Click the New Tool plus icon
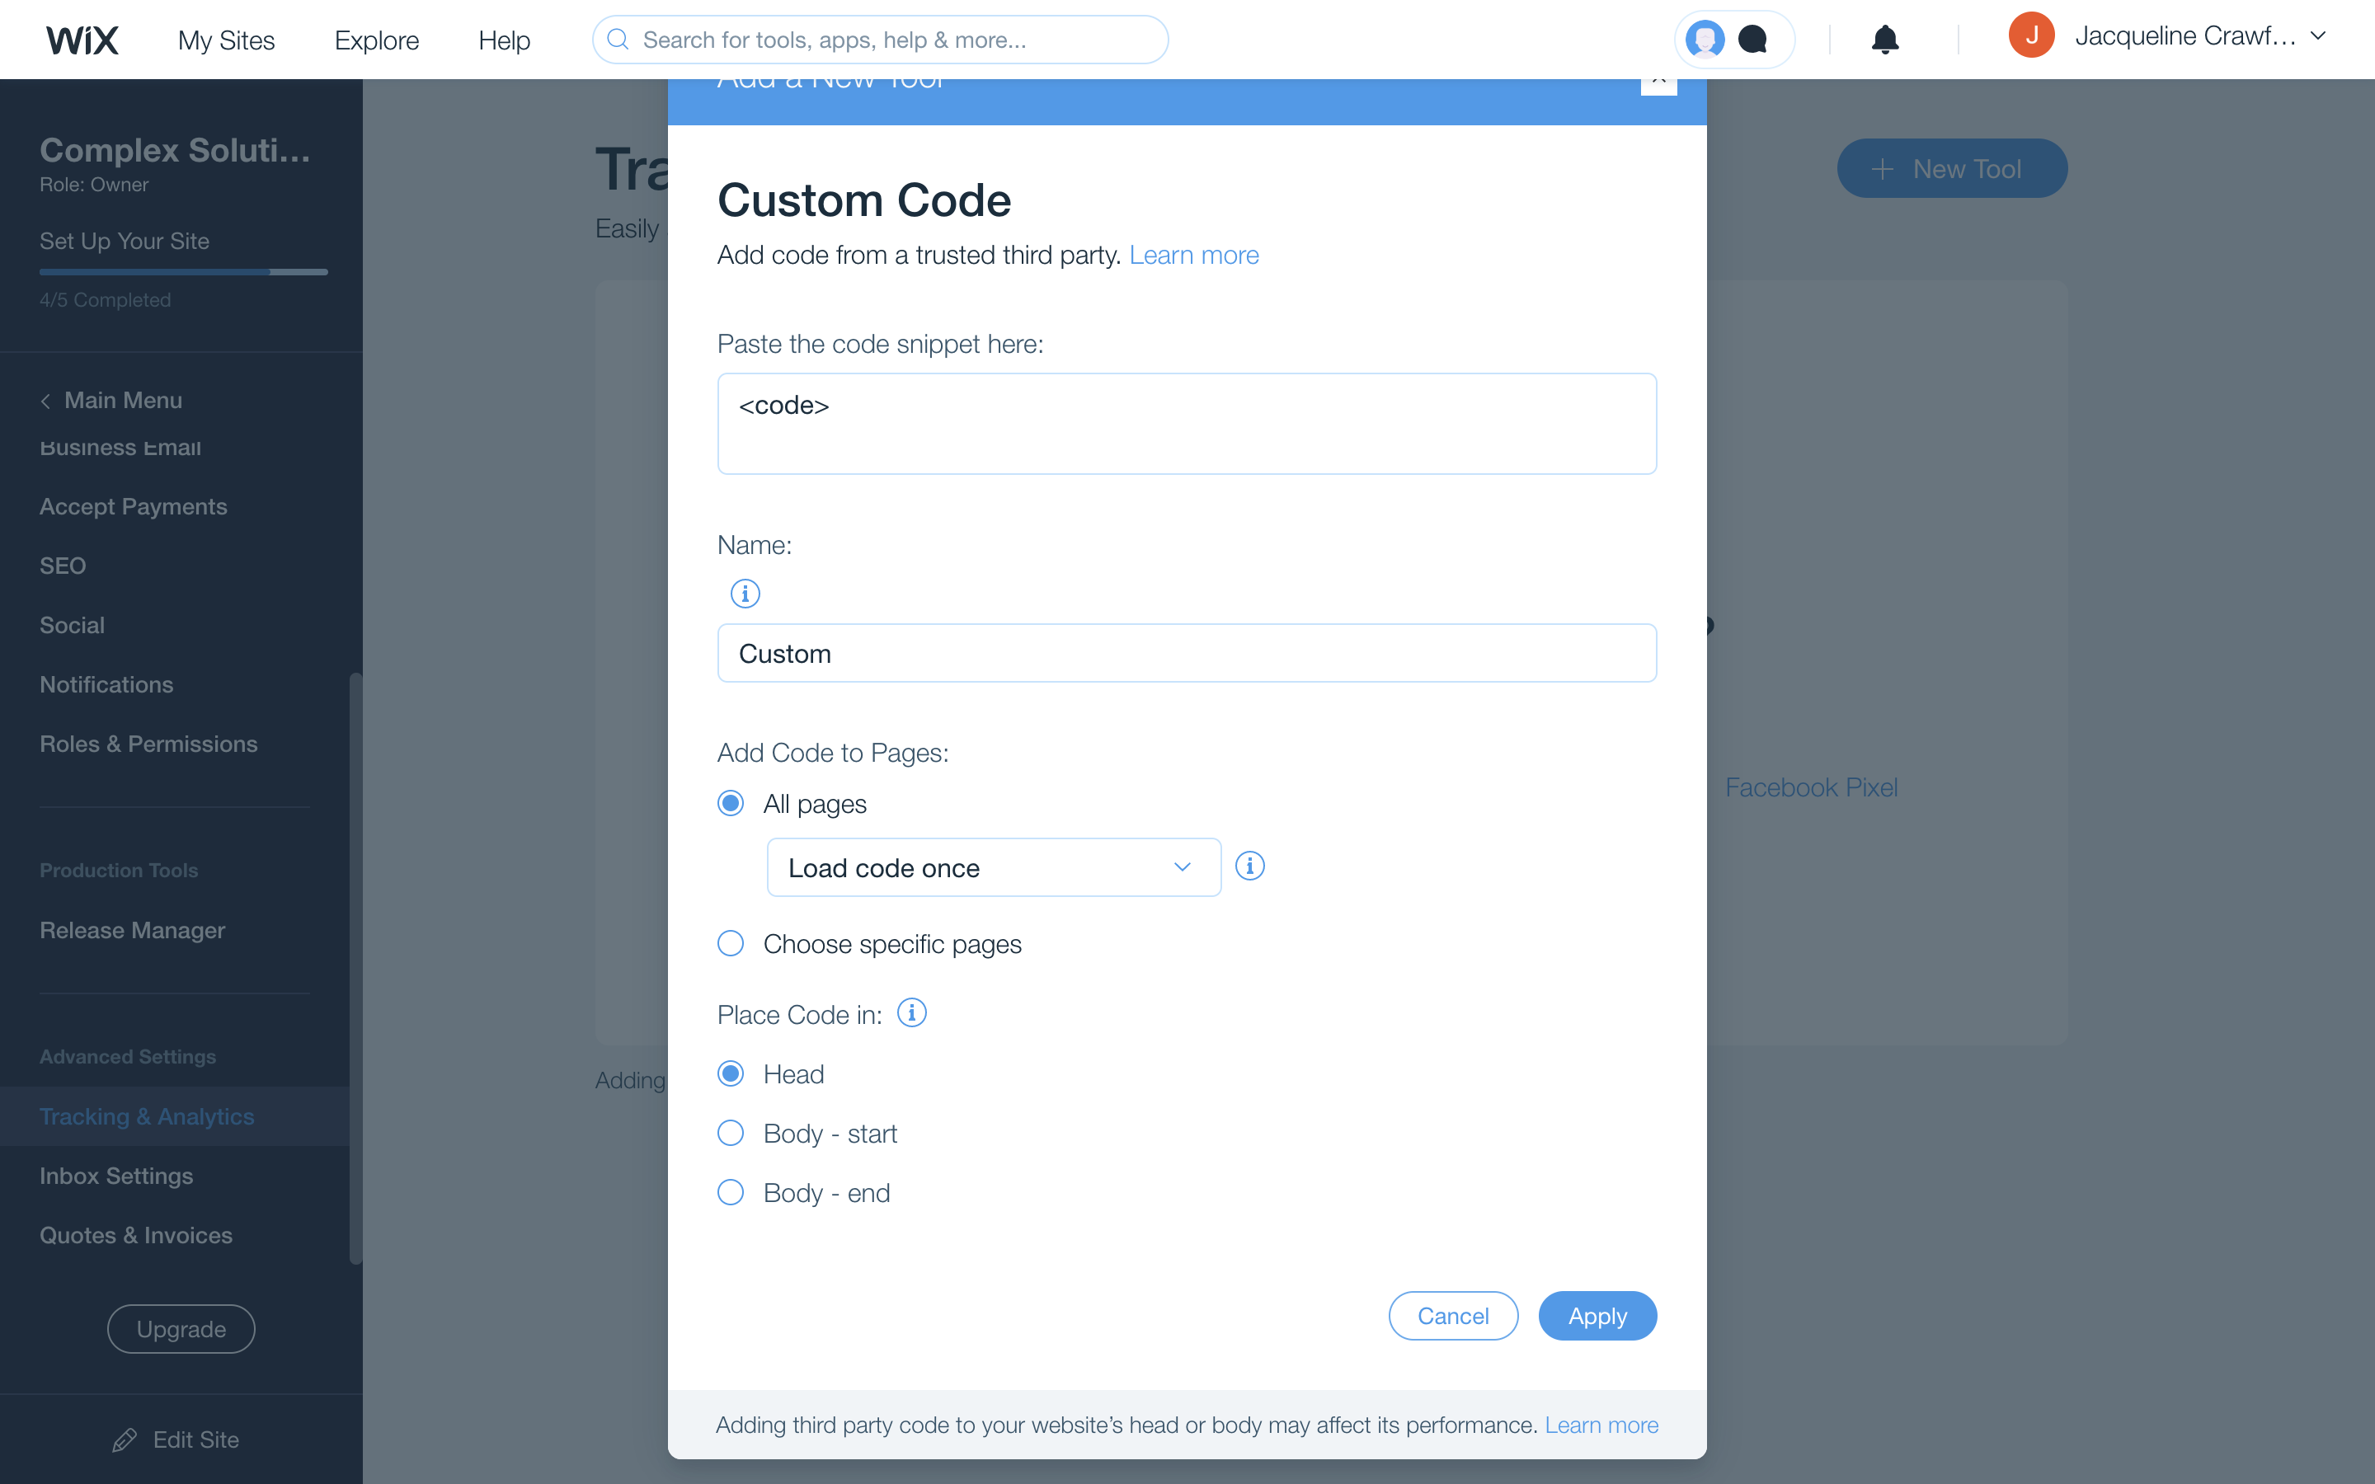2375x1484 pixels. point(1881,166)
